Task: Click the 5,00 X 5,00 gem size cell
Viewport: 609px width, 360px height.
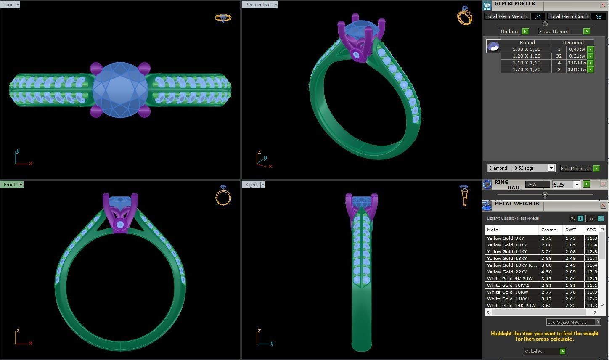Action: point(526,49)
